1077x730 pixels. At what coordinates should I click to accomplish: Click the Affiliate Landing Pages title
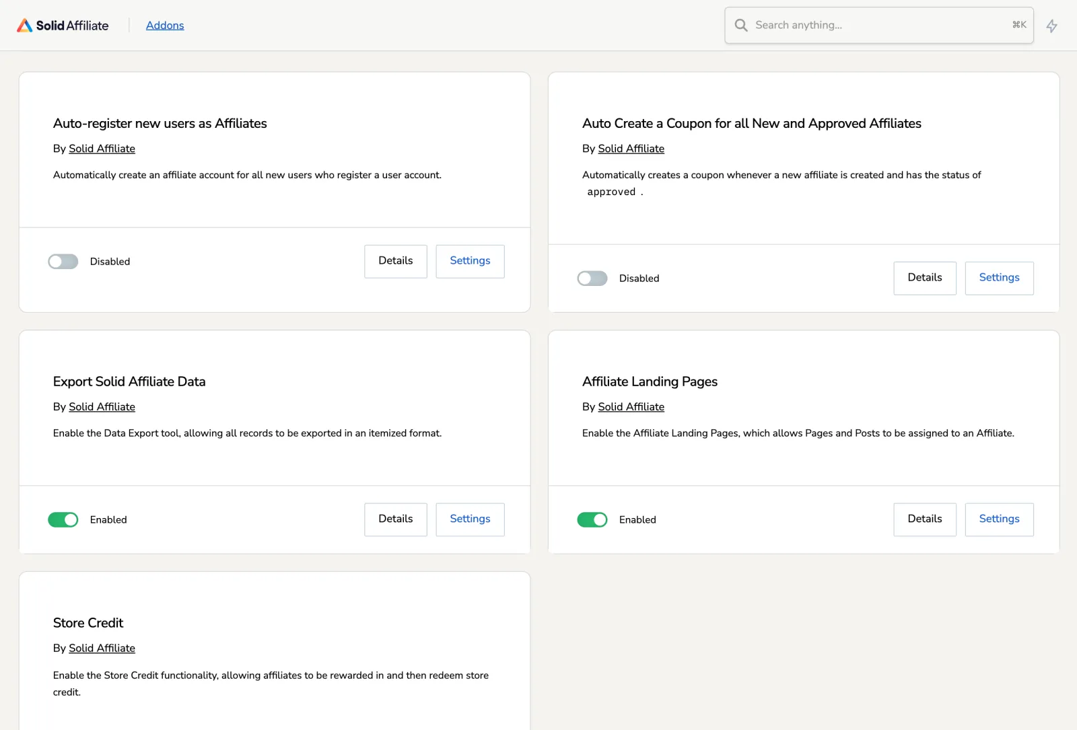tap(650, 381)
